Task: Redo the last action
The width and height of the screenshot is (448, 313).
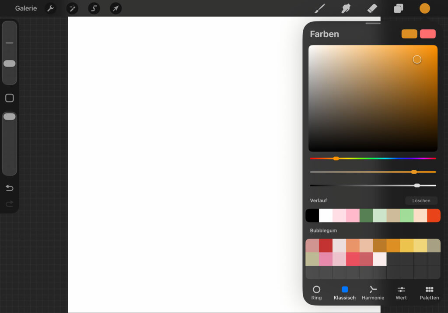Action: click(x=10, y=204)
